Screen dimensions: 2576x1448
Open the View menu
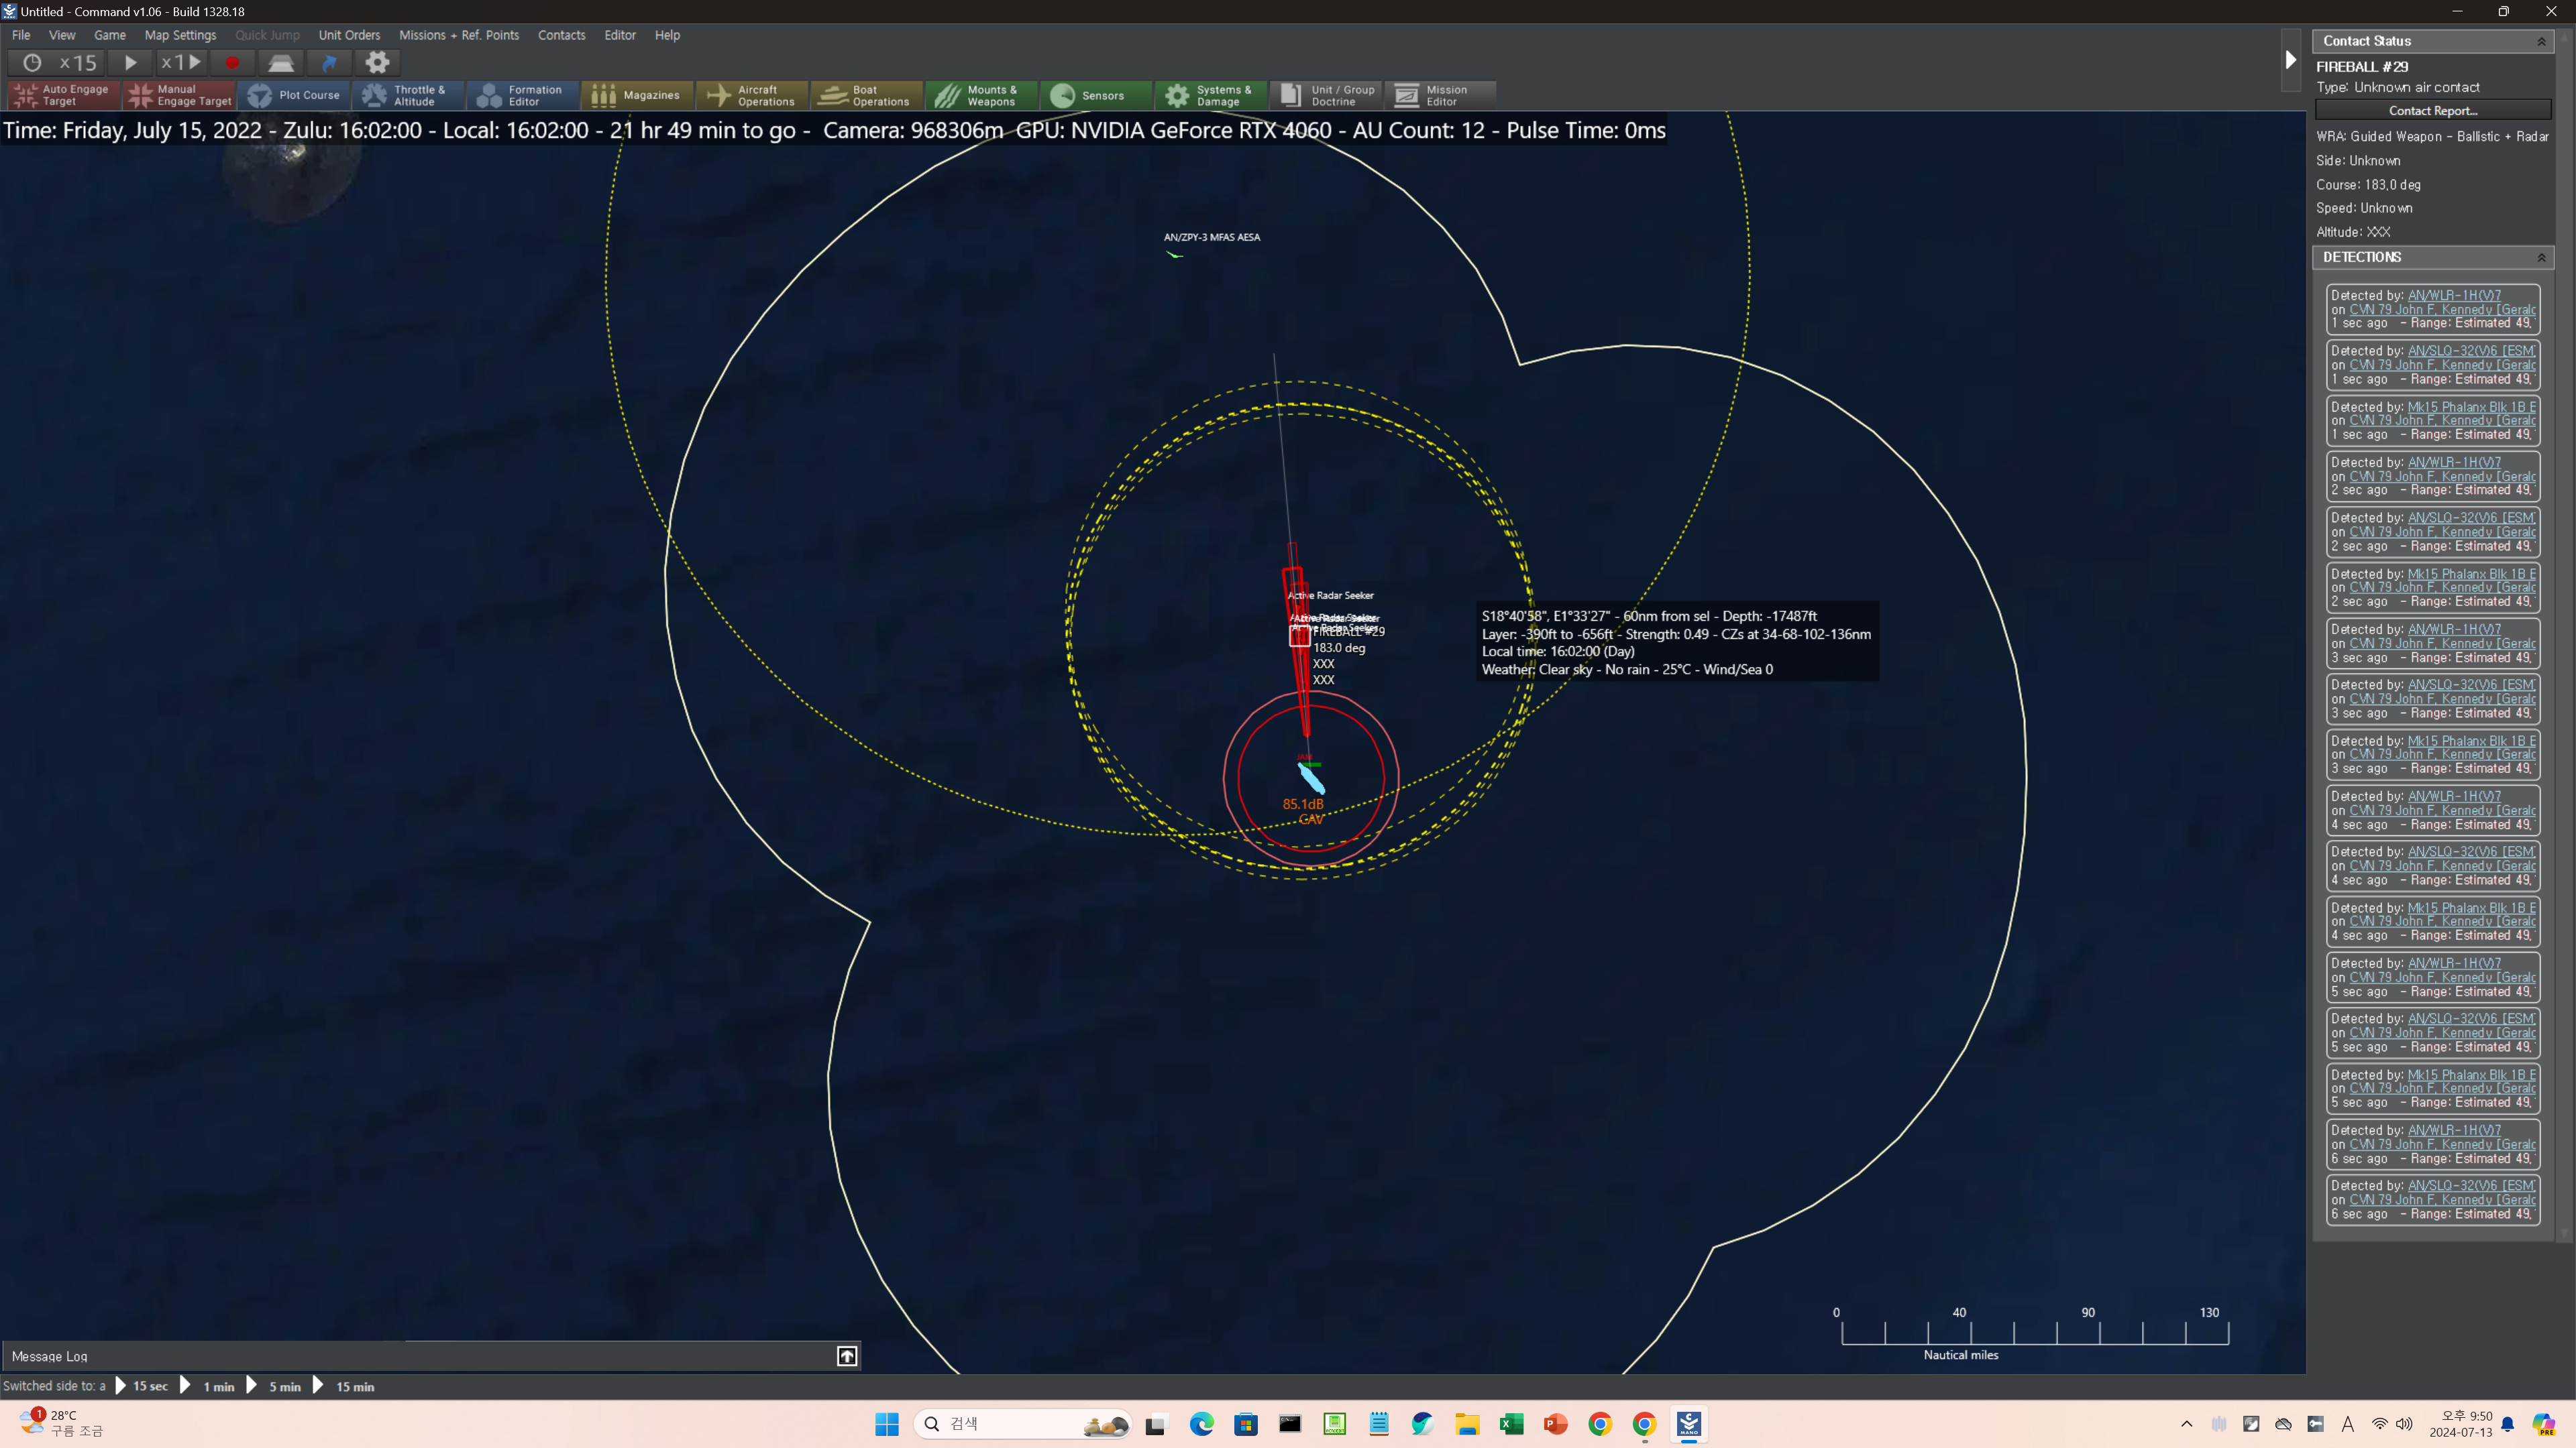[x=62, y=35]
